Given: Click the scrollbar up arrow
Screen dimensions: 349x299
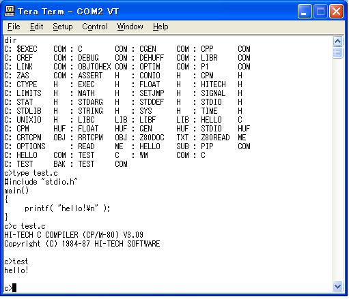Looking at the screenshot, I should (337, 41).
